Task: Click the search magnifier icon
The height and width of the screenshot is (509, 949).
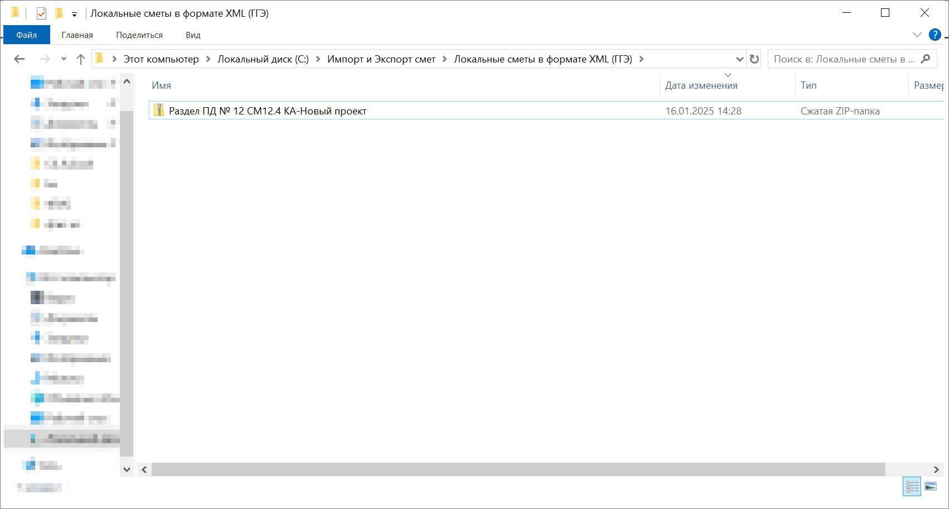Action: click(926, 59)
